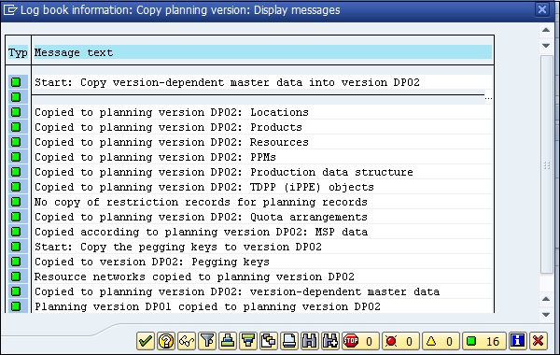Select 'Copied to planning version DP02: PPMs'
This screenshot has width=560, height=355.
click(x=155, y=157)
